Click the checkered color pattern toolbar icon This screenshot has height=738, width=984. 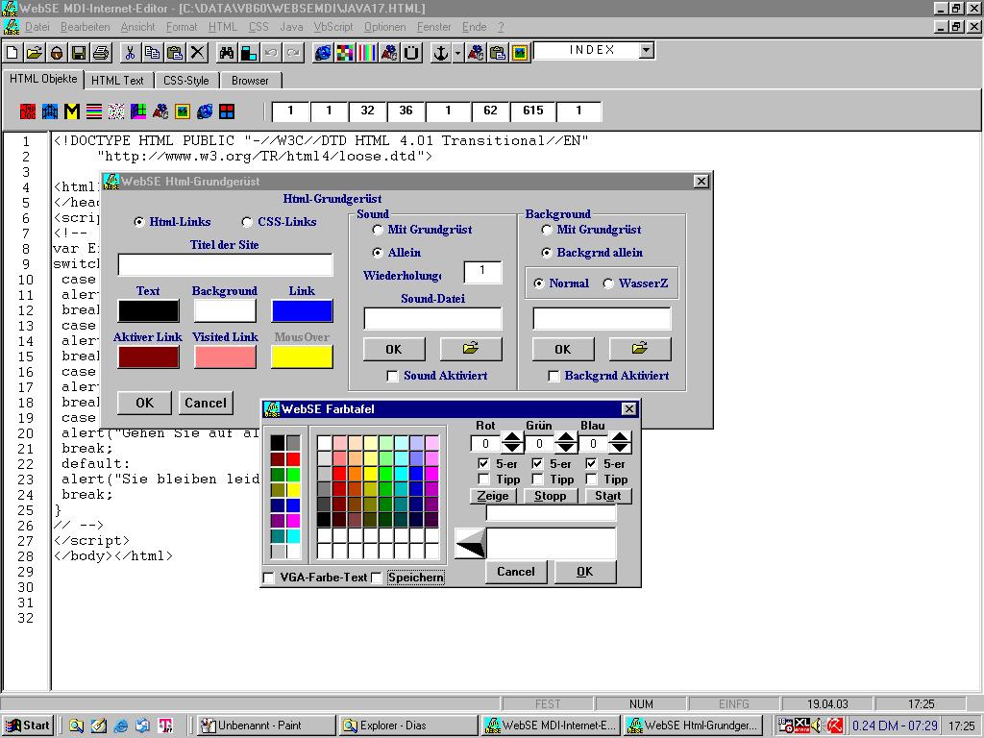point(345,53)
